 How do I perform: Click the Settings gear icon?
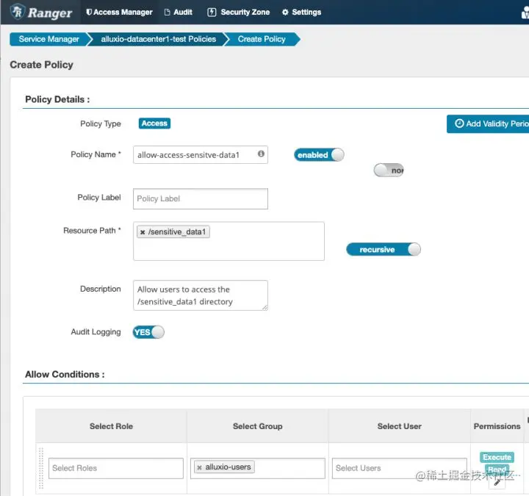285,12
